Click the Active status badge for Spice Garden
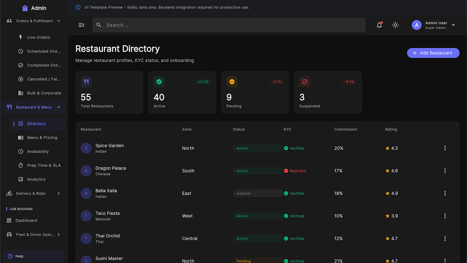 coord(258,148)
